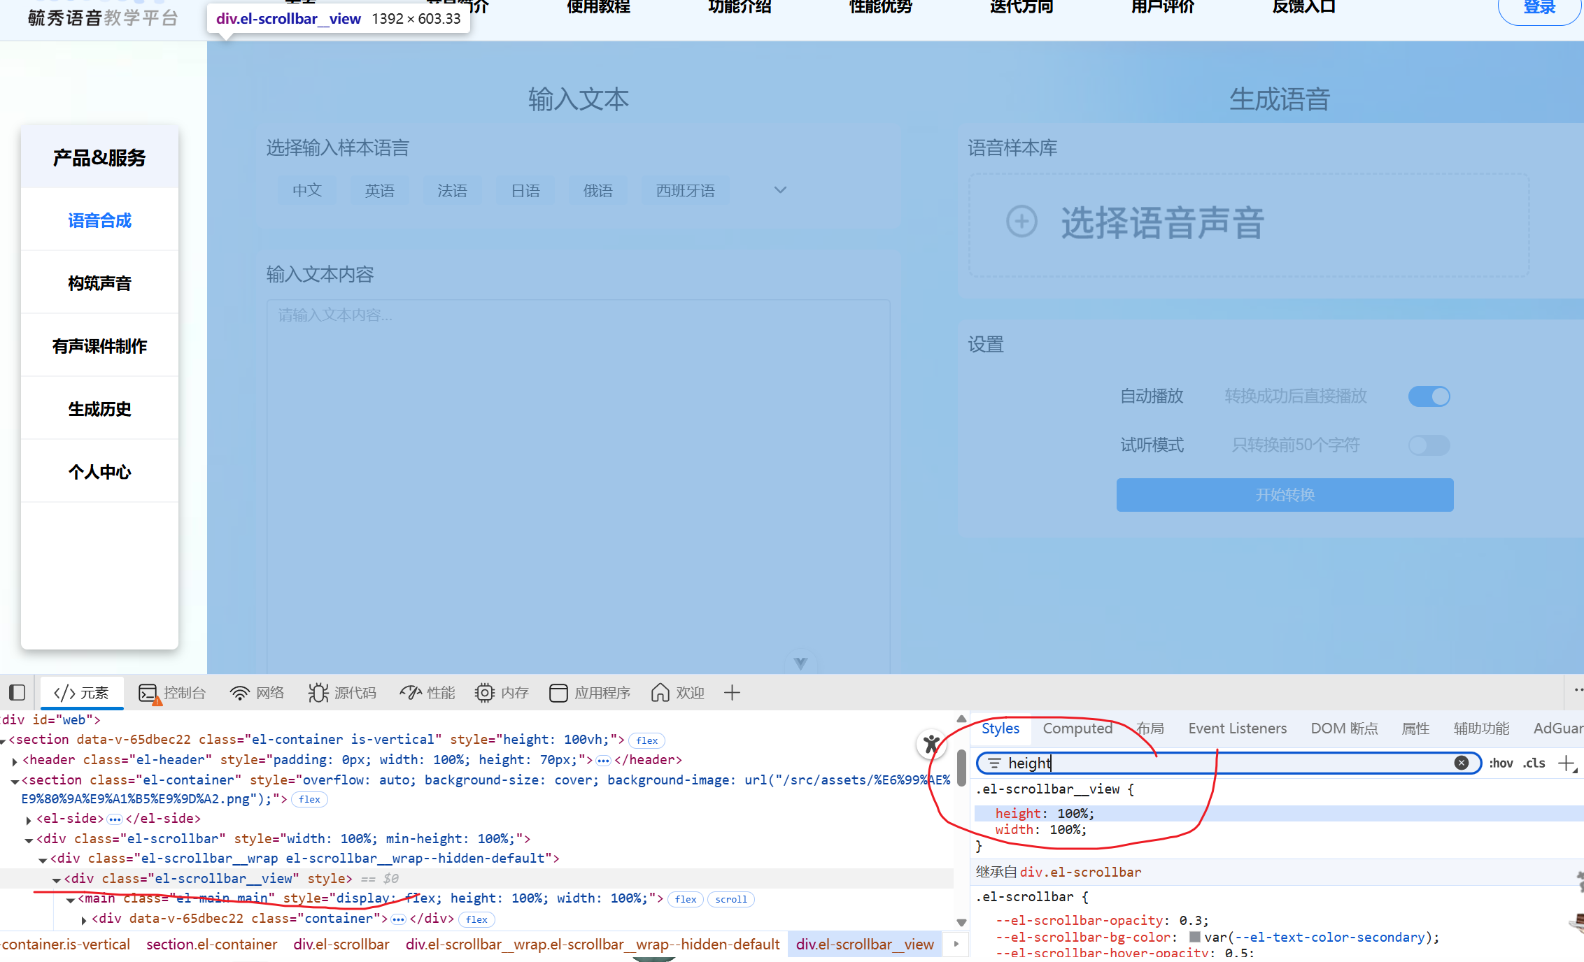Disable the 自动播放 switch
This screenshot has height=962, width=1584.
[x=1429, y=396]
